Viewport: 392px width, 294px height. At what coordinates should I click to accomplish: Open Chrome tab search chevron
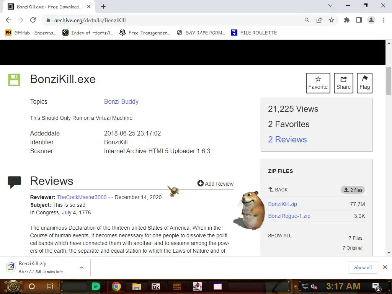tap(330, 5)
